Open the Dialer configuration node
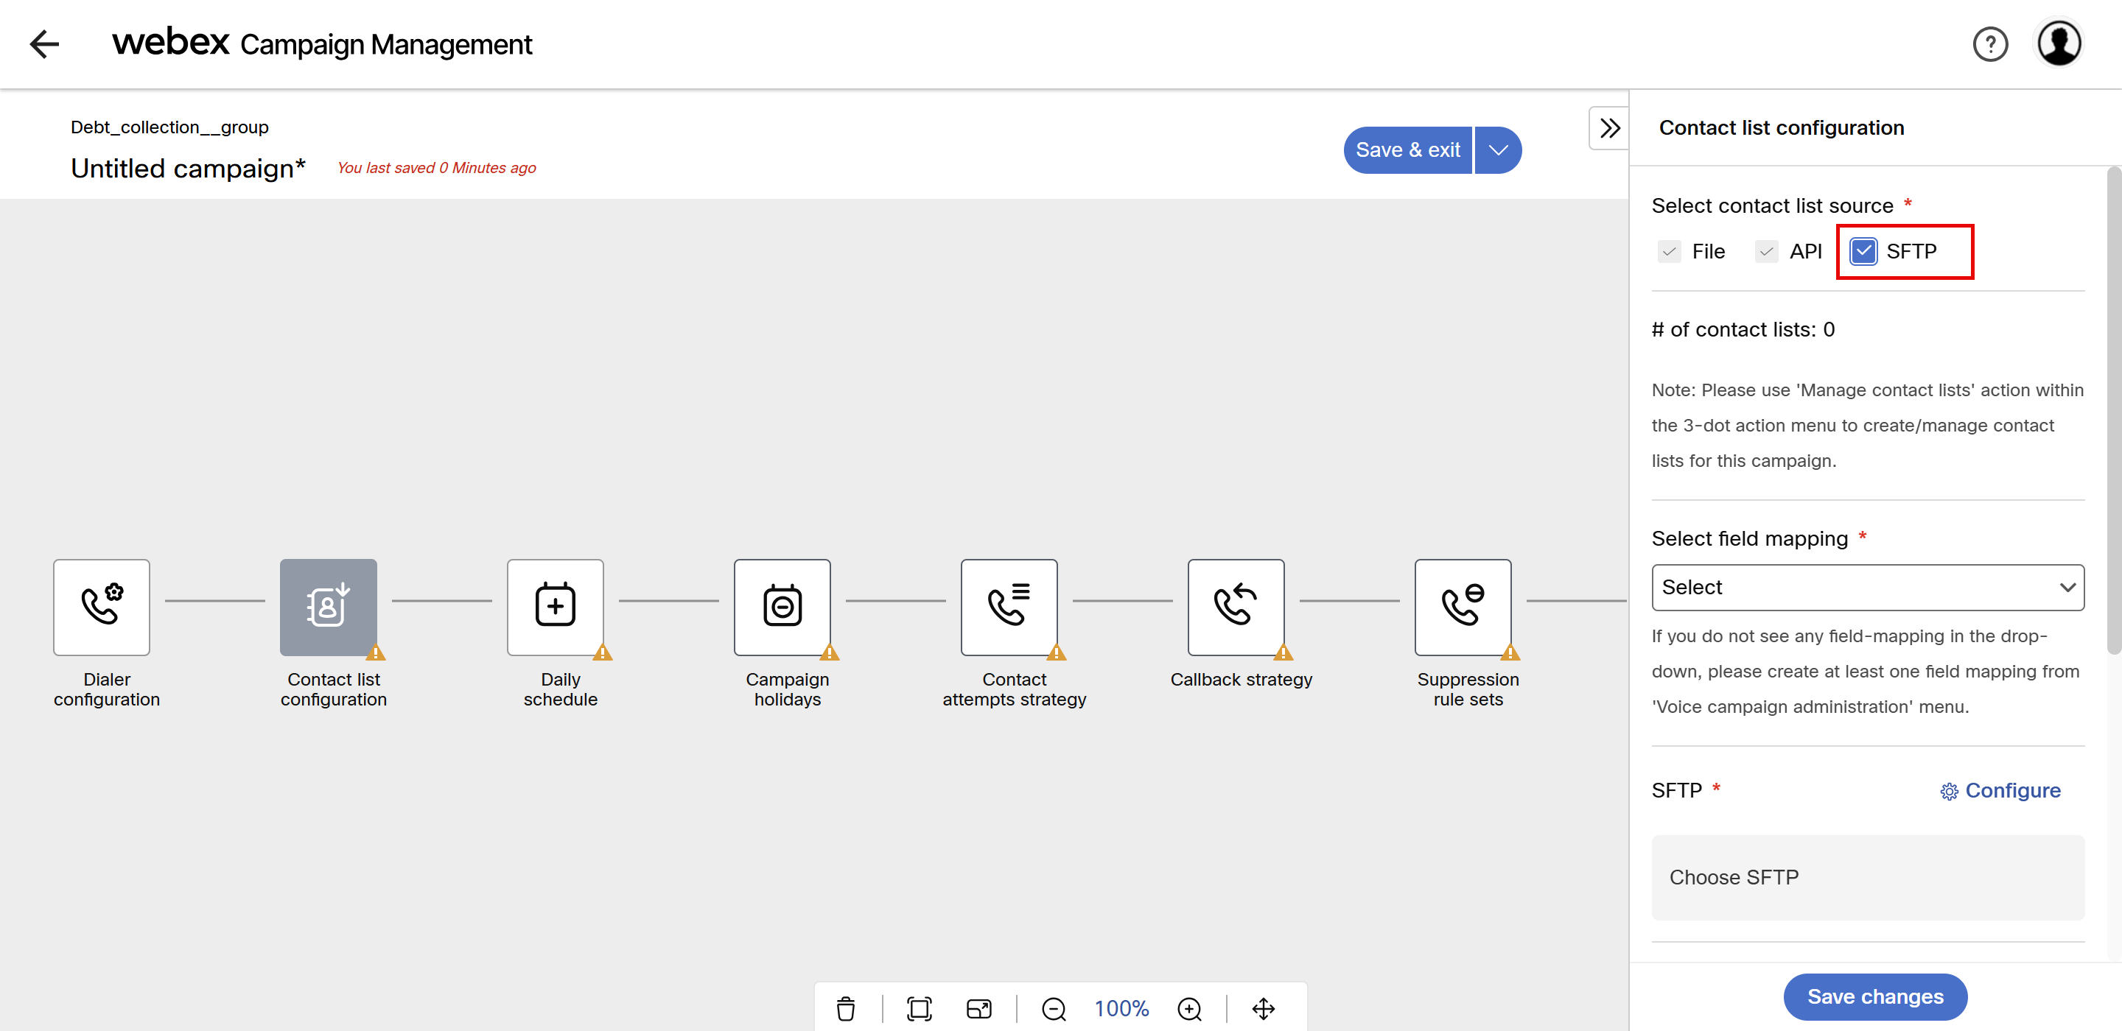The height and width of the screenshot is (1031, 2122). [x=102, y=607]
